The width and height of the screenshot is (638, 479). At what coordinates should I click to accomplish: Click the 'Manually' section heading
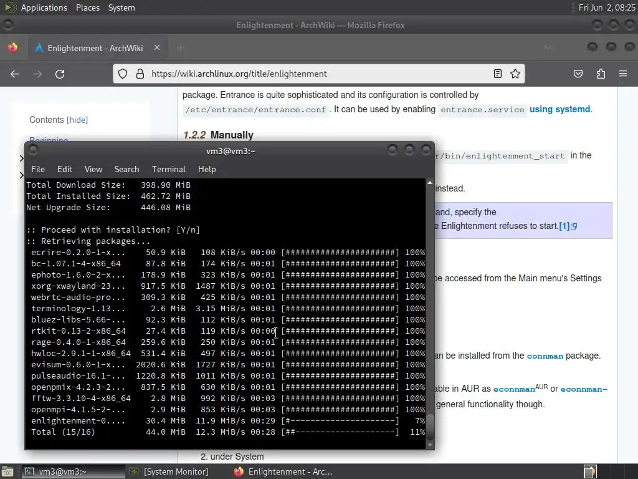click(232, 135)
